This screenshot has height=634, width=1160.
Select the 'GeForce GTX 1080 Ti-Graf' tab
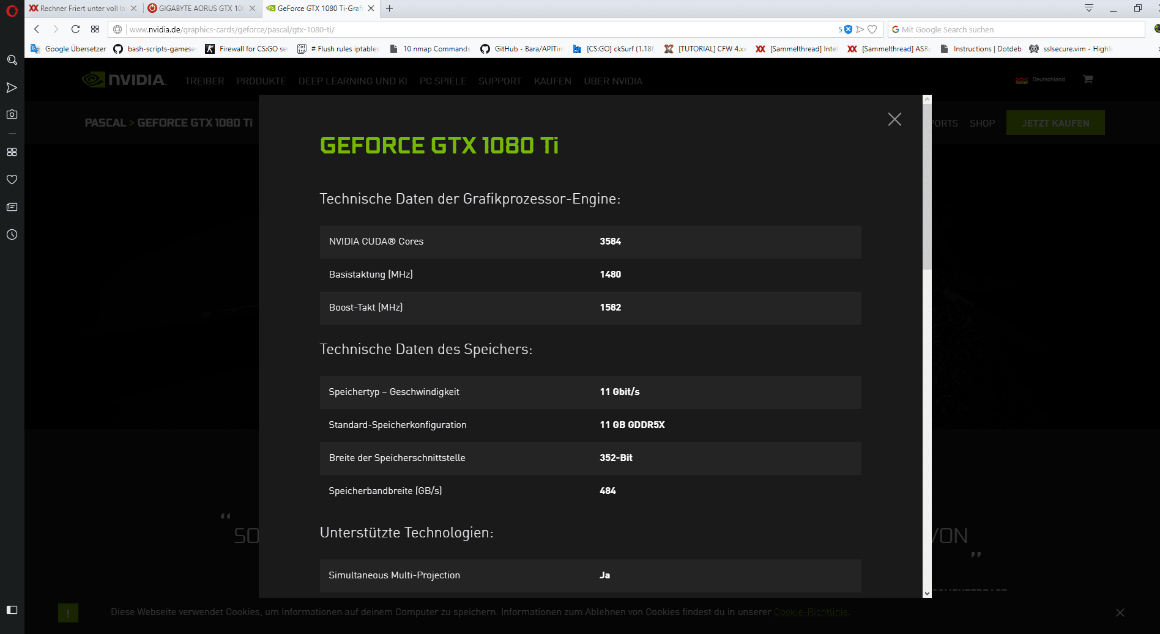[x=321, y=9]
